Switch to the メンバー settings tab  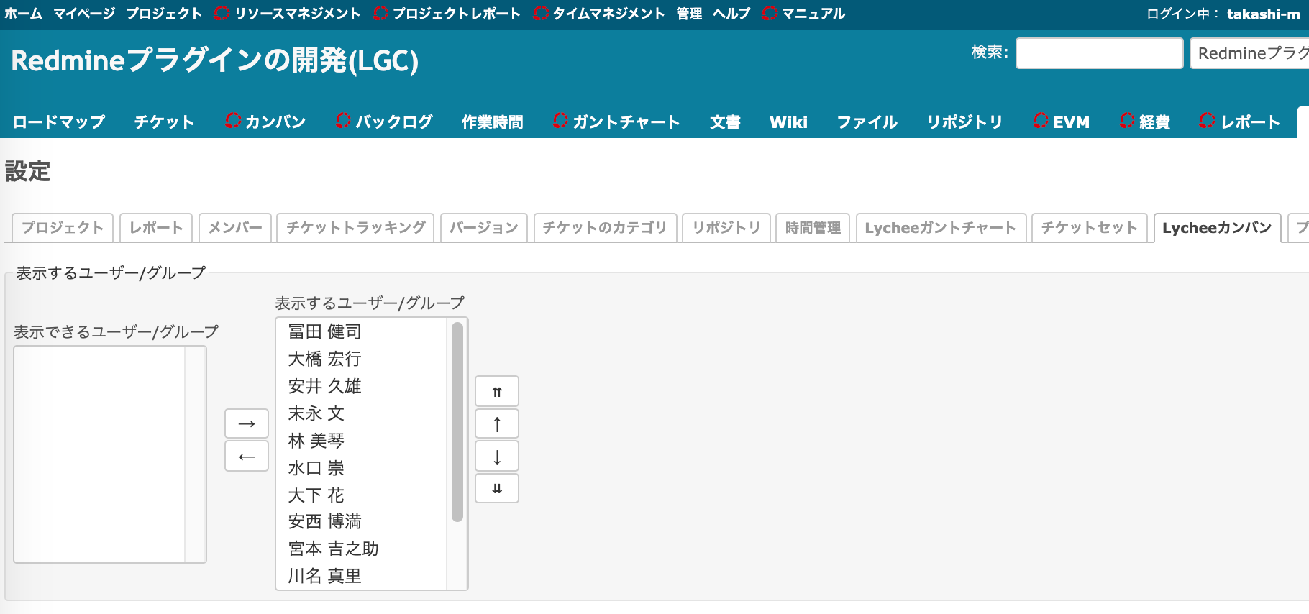(235, 228)
